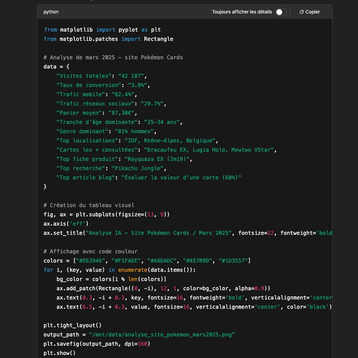Click the "Panier moyen" entry line
This screenshot has height=358, width=358.
(x=97, y=113)
